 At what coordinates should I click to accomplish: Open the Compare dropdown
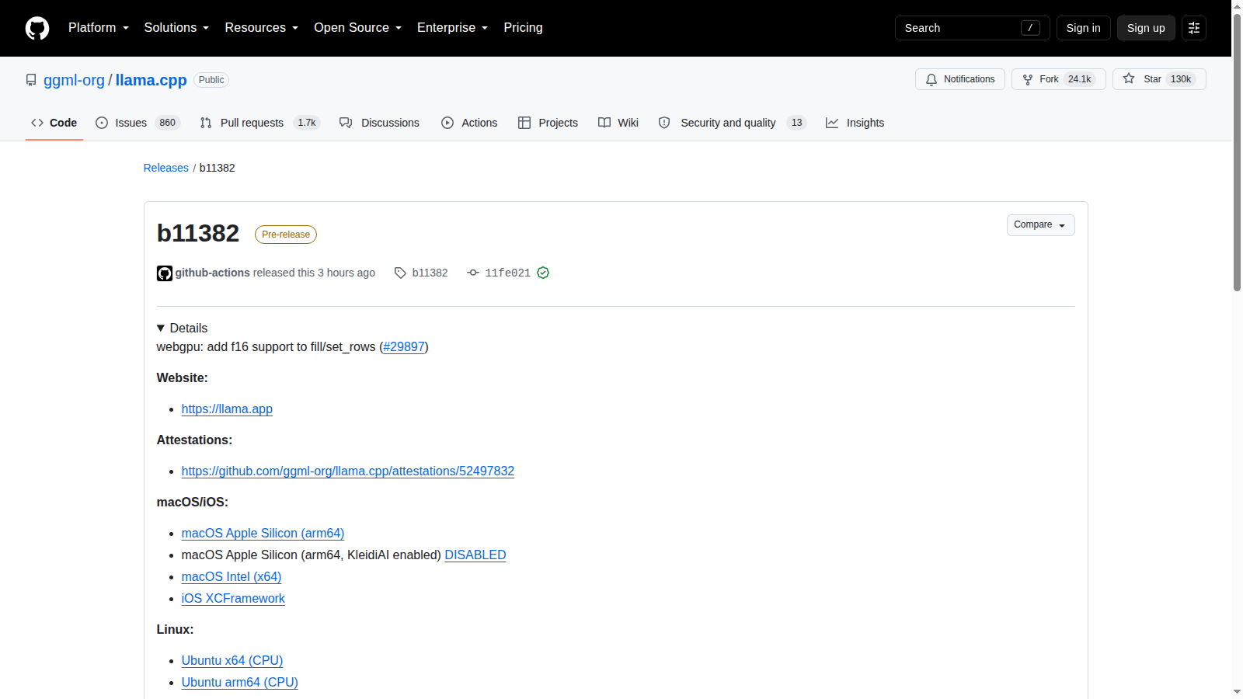(x=1041, y=225)
